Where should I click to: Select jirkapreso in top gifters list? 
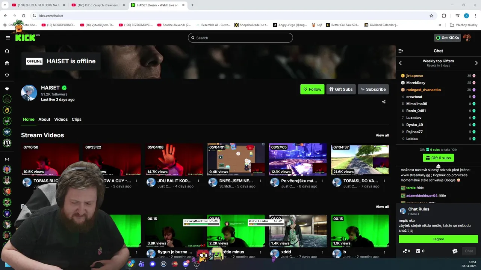point(414,76)
